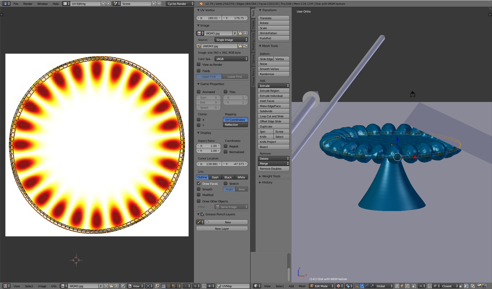Enable the Animated checkbox under Game Properties
The height and width of the screenshot is (289, 492).
pos(199,92)
